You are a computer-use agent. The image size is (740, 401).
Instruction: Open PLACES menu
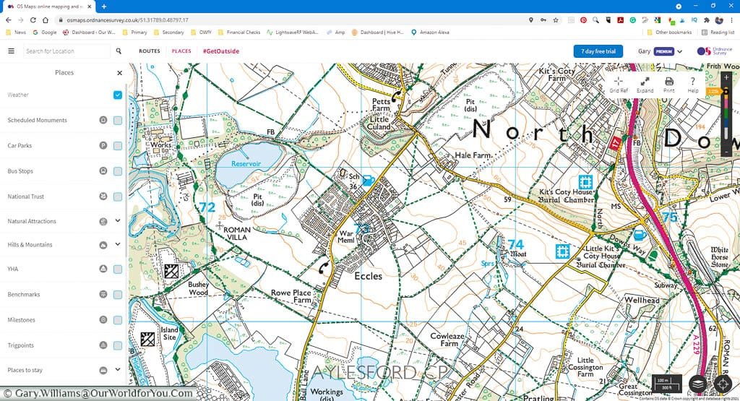pos(181,51)
